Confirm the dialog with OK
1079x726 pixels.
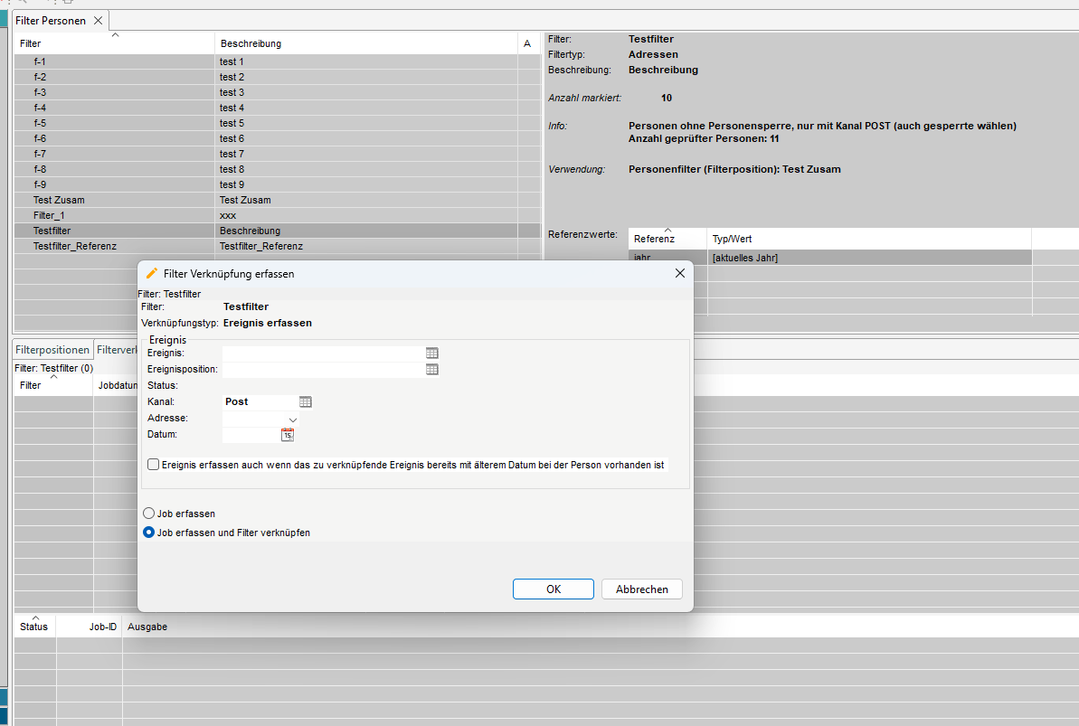pos(553,589)
